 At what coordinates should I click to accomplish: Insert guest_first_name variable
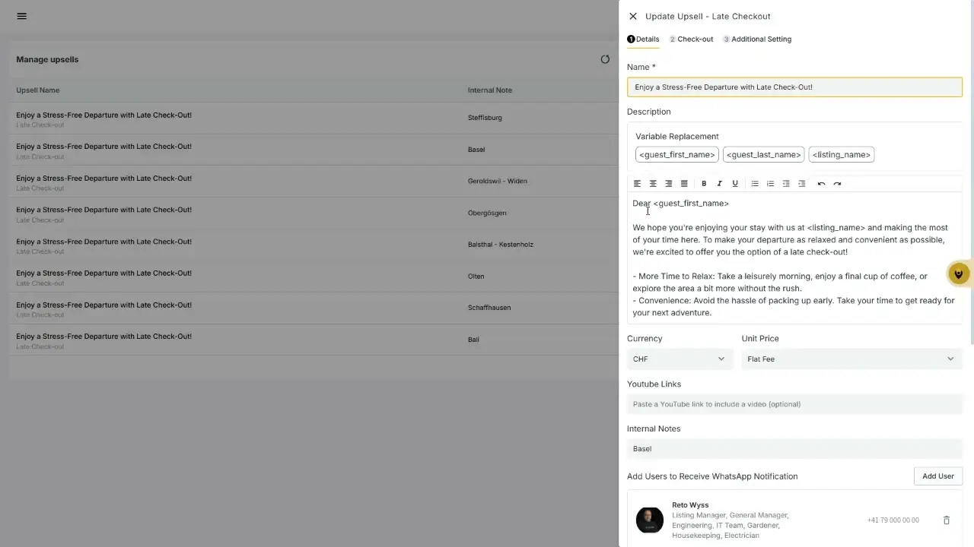(677, 155)
